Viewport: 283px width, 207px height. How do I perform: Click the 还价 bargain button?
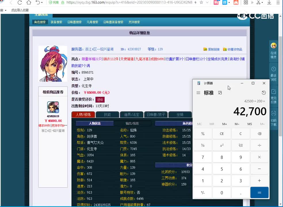pos(100,99)
